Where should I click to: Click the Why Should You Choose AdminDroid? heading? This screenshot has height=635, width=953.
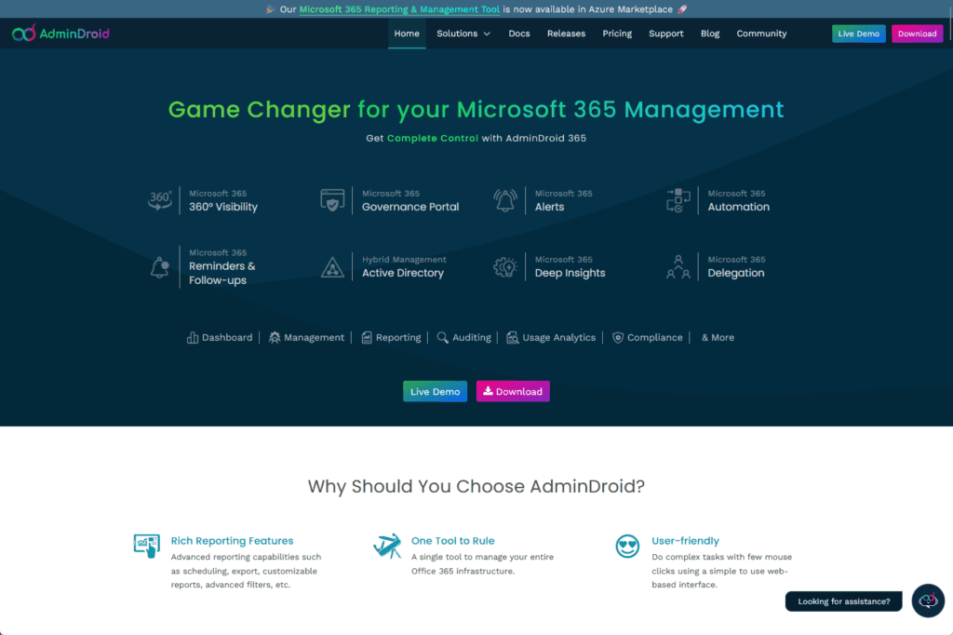coord(476,486)
